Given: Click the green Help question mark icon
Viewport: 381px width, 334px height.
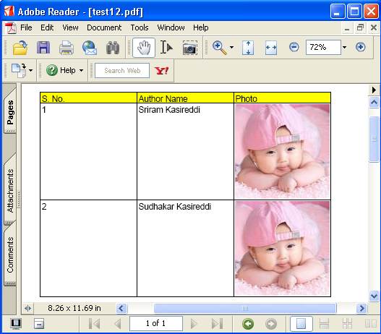Looking at the screenshot, I should coord(52,70).
